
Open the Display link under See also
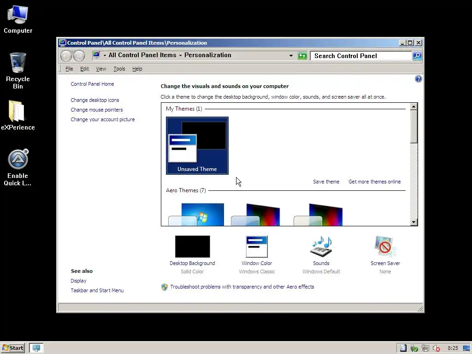[x=78, y=281]
